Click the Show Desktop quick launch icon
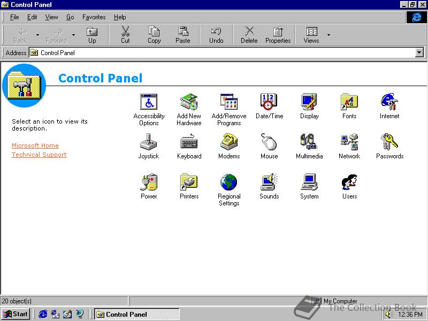The width and height of the screenshot is (428, 321). 67,314
